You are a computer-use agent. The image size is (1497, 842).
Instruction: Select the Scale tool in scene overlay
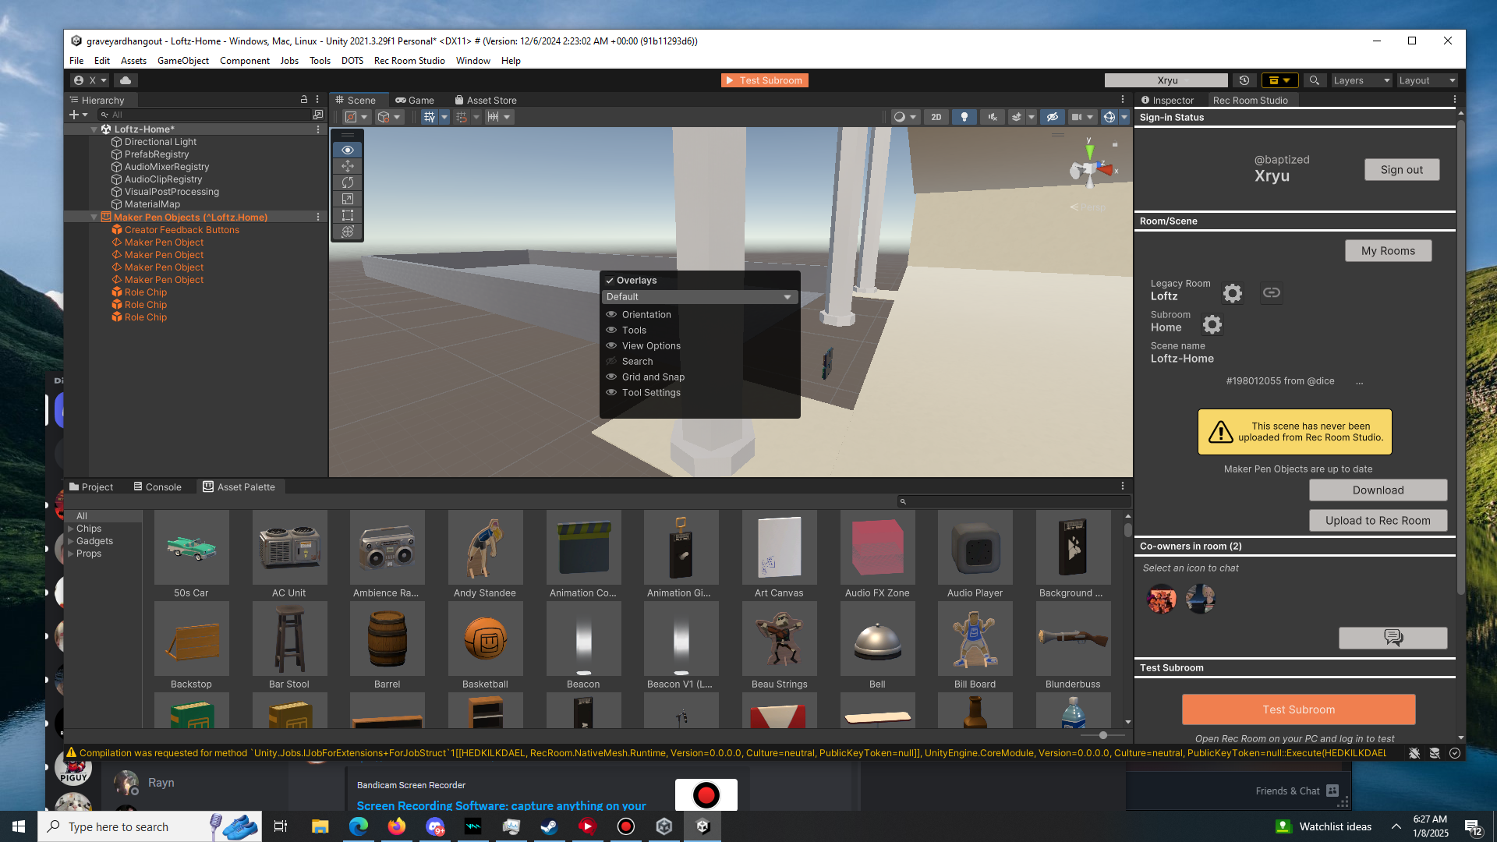pos(348,199)
